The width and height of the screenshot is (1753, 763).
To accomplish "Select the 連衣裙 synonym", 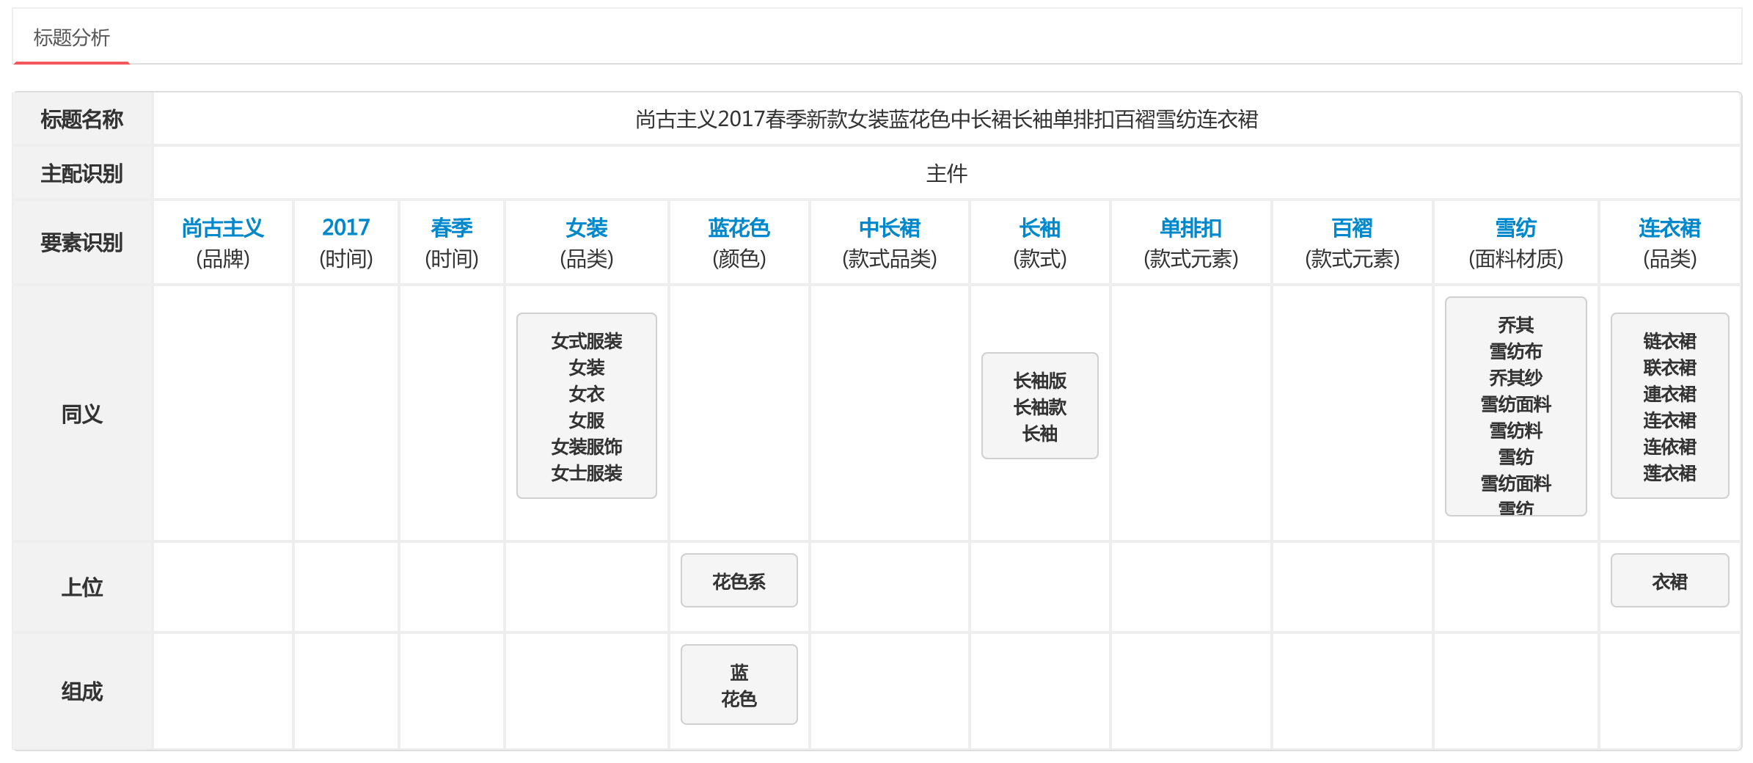I will click(x=1670, y=394).
